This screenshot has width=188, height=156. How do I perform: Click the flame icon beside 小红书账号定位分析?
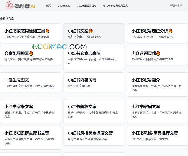pyautogui.click(x=170, y=31)
